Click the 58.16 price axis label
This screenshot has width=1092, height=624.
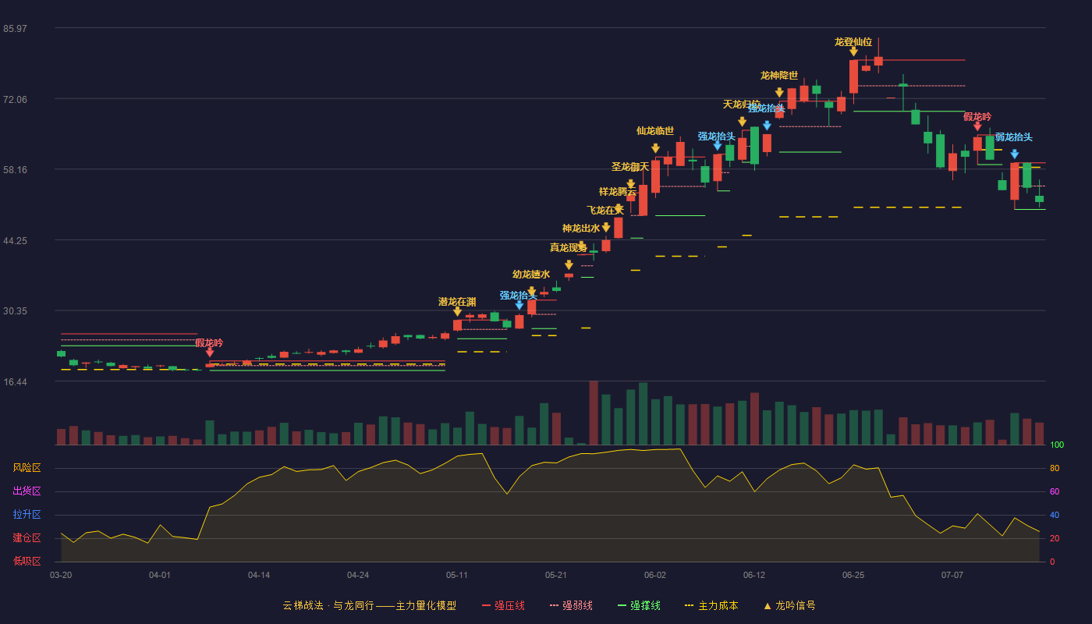16,169
